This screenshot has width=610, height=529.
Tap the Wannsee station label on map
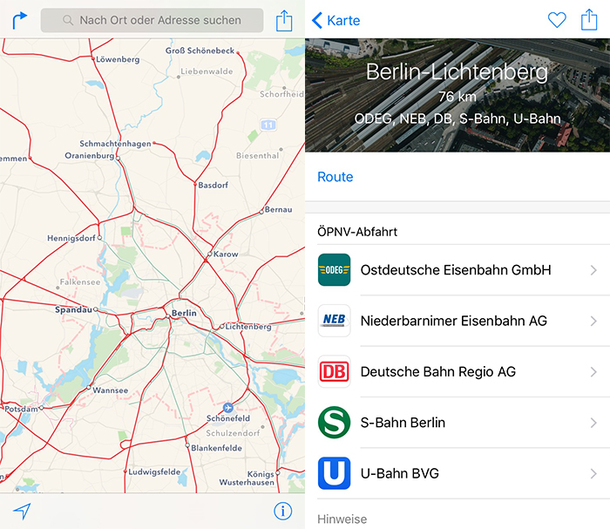tap(110, 390)
